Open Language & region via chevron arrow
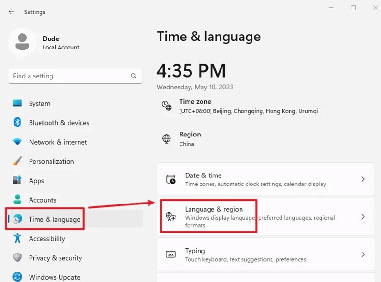The height and width of the screenshot is (282, 381). (x=363, y=217)
